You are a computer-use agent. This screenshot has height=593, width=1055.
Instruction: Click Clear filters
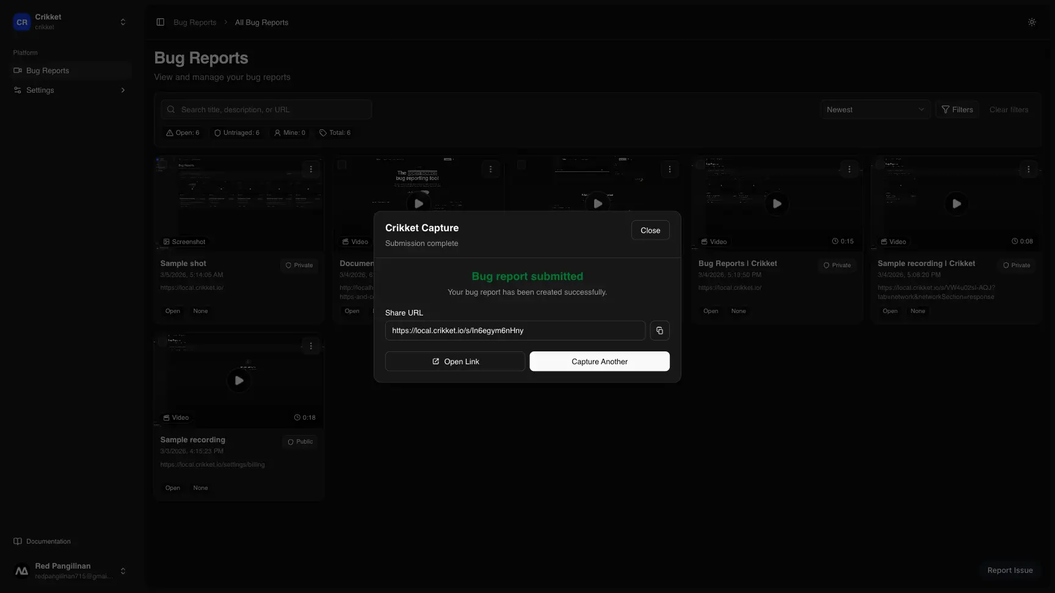coord(1009,110)
